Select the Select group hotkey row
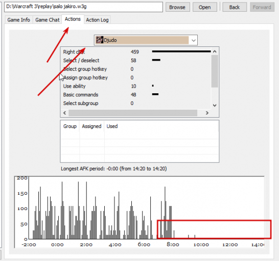The width and height of the screenshot is (279, 261). (136, 69)
